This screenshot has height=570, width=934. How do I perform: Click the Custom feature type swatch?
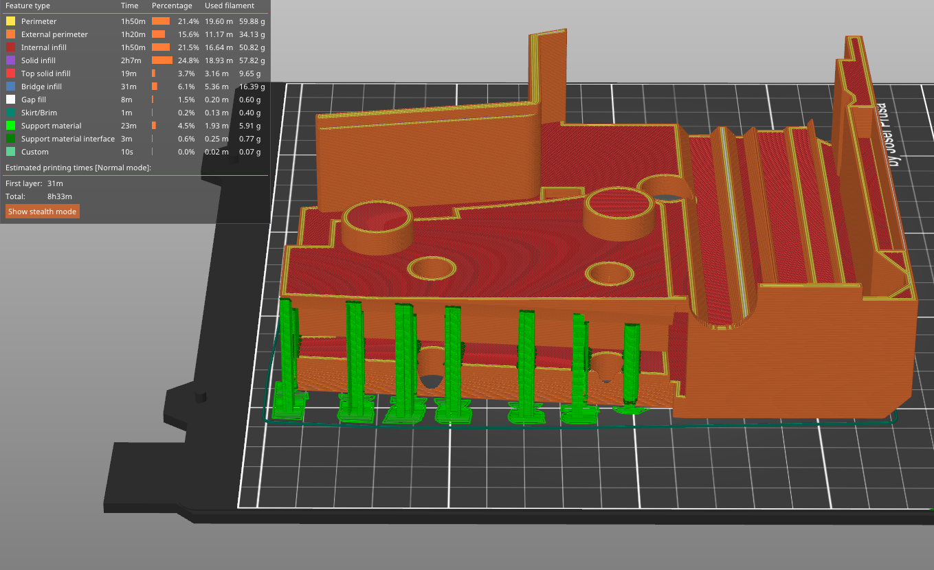tap(10, 152)
